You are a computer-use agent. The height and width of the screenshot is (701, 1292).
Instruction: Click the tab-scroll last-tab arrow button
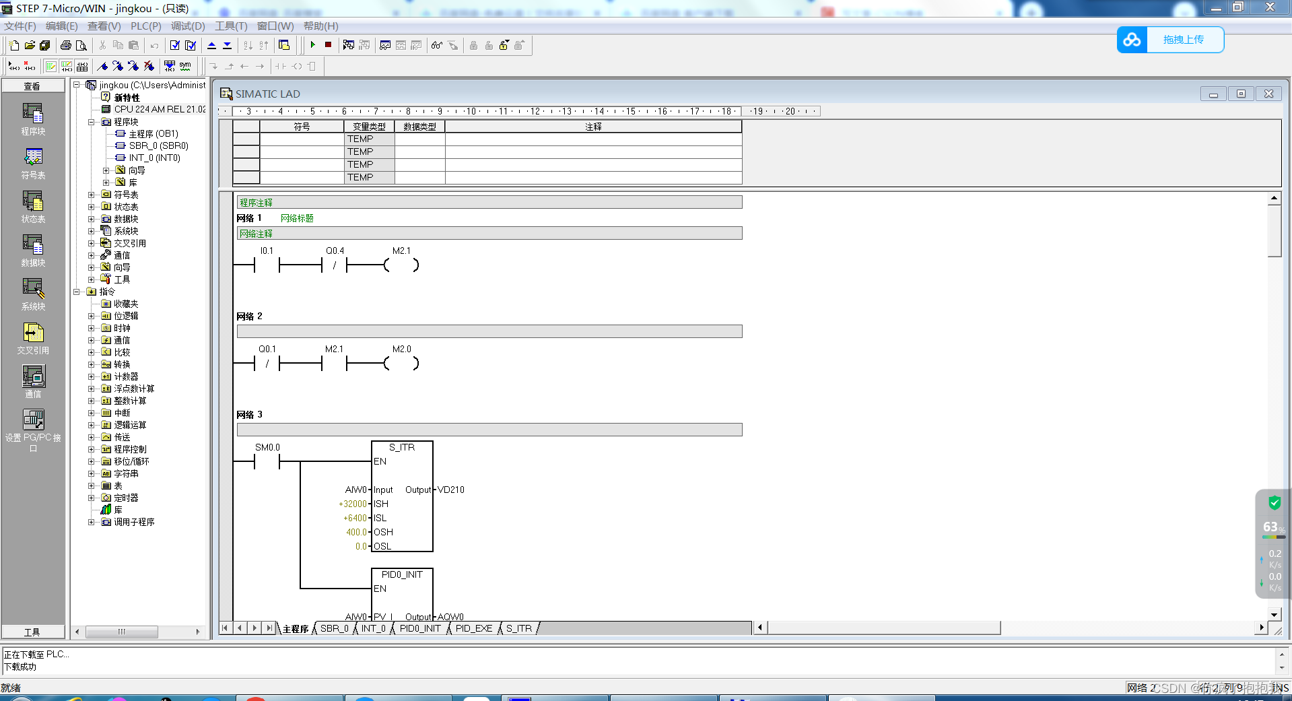coord(269,628)
